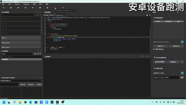186x105 pixels.
Task: Click connect button beside iOS address field
Action: (182, 77)
